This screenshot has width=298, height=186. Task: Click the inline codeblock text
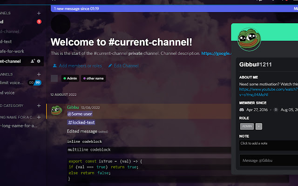pos(84,141)
